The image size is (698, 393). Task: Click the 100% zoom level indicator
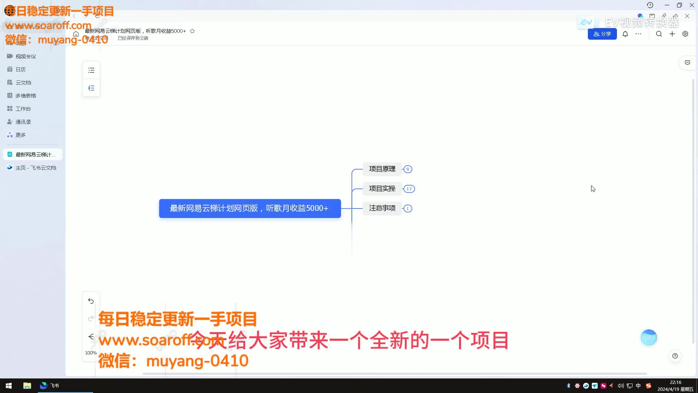tap(91, 353)
